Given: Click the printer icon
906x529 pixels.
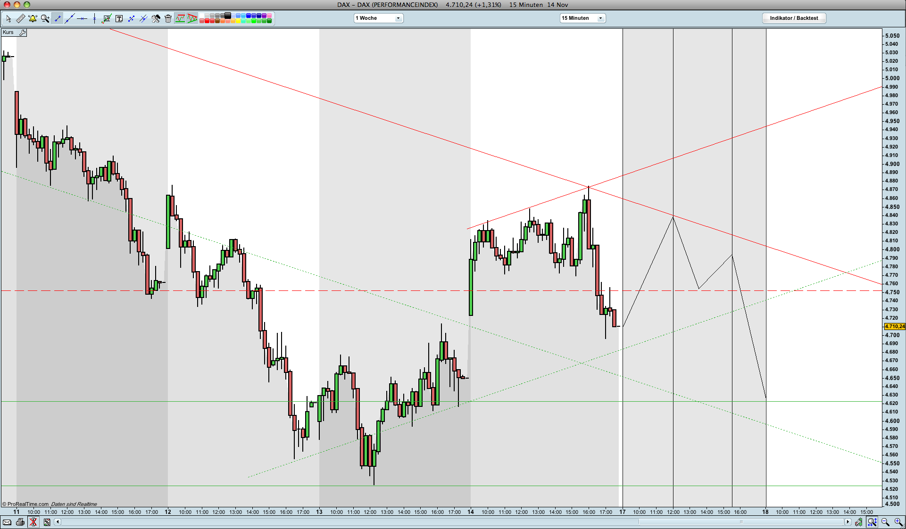Looking at the screenshot, I should pos(20,522).
